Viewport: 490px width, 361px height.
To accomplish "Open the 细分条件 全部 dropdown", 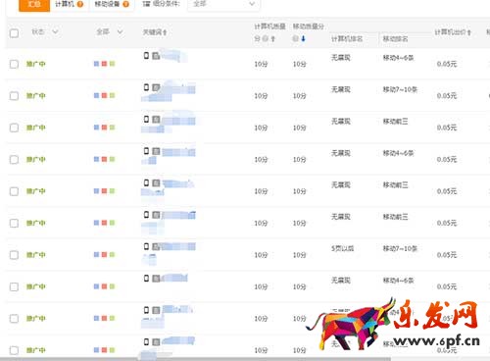I will (223, 4).
